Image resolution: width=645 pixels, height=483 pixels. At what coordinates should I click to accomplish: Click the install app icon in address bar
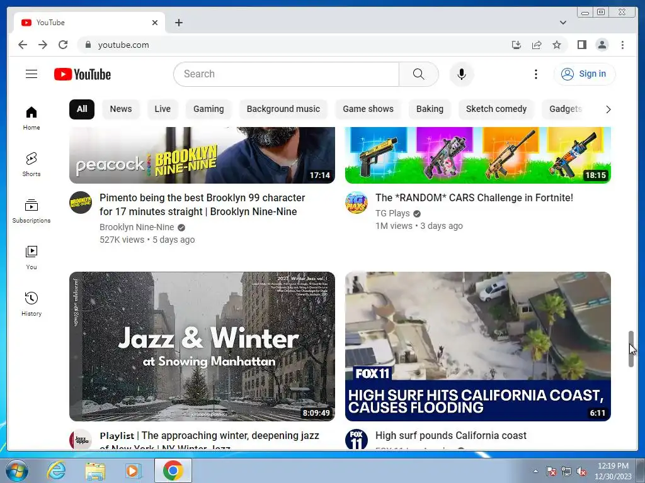point(517,45)
